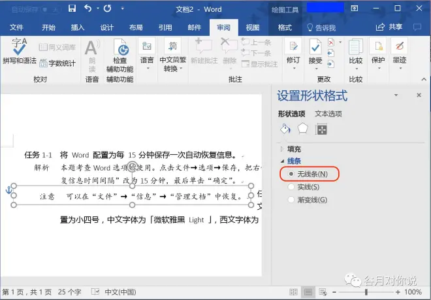Viewport: 431px width, 300px height.
Task: Switch to the 插入 ribbon tab
Action: (78, 27)
